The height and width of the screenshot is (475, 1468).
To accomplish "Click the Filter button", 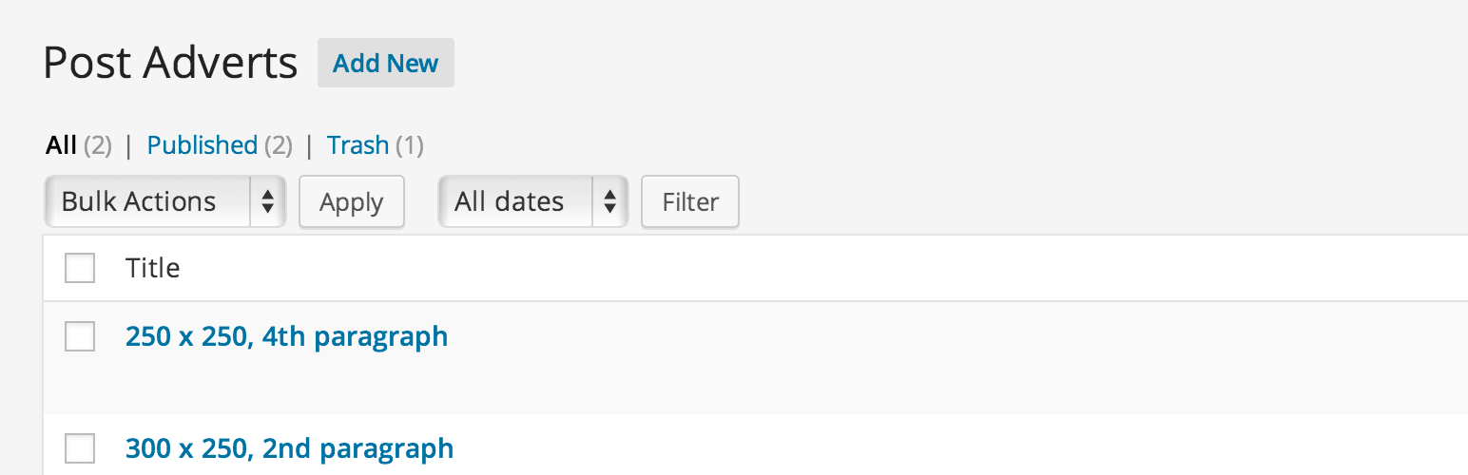I will 690,202.
